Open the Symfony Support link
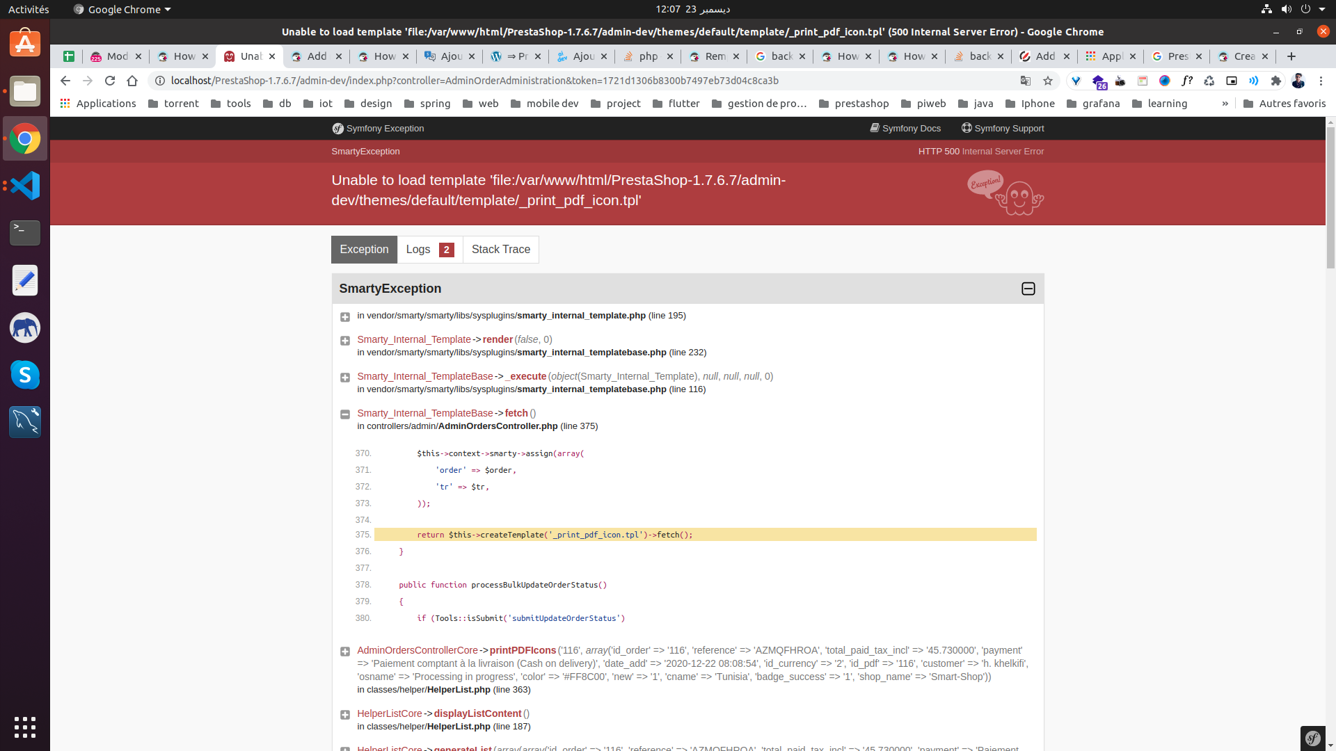The width and height of the screenshot is (1336, 751). [1002, 129]
